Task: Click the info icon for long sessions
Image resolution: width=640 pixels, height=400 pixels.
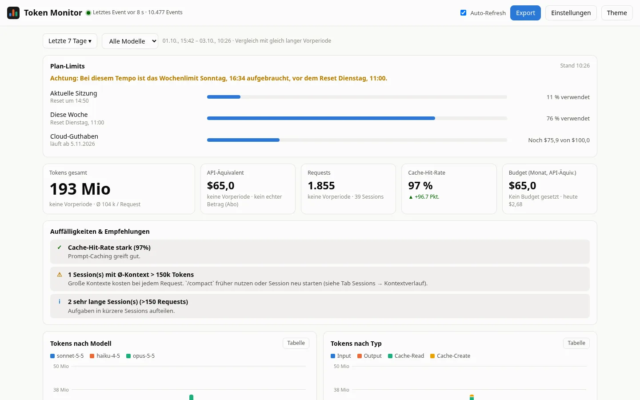Action: (x=60, y=302)
